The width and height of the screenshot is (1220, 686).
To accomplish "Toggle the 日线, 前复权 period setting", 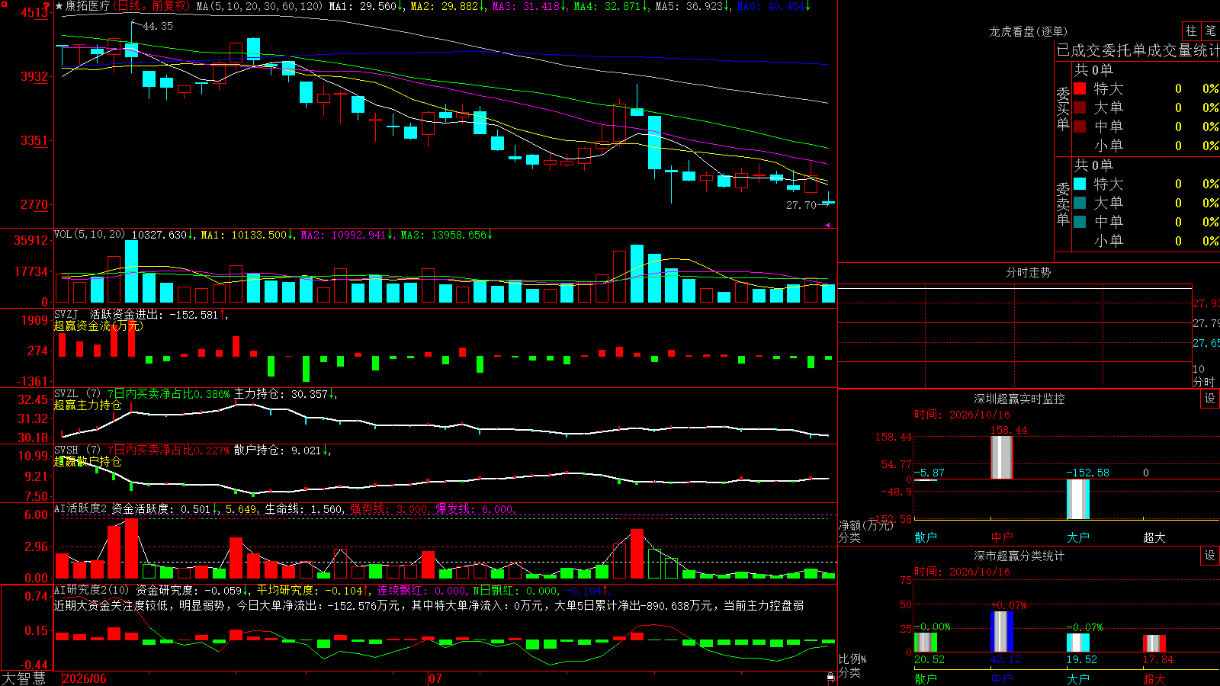I will (x=150, y=6).
